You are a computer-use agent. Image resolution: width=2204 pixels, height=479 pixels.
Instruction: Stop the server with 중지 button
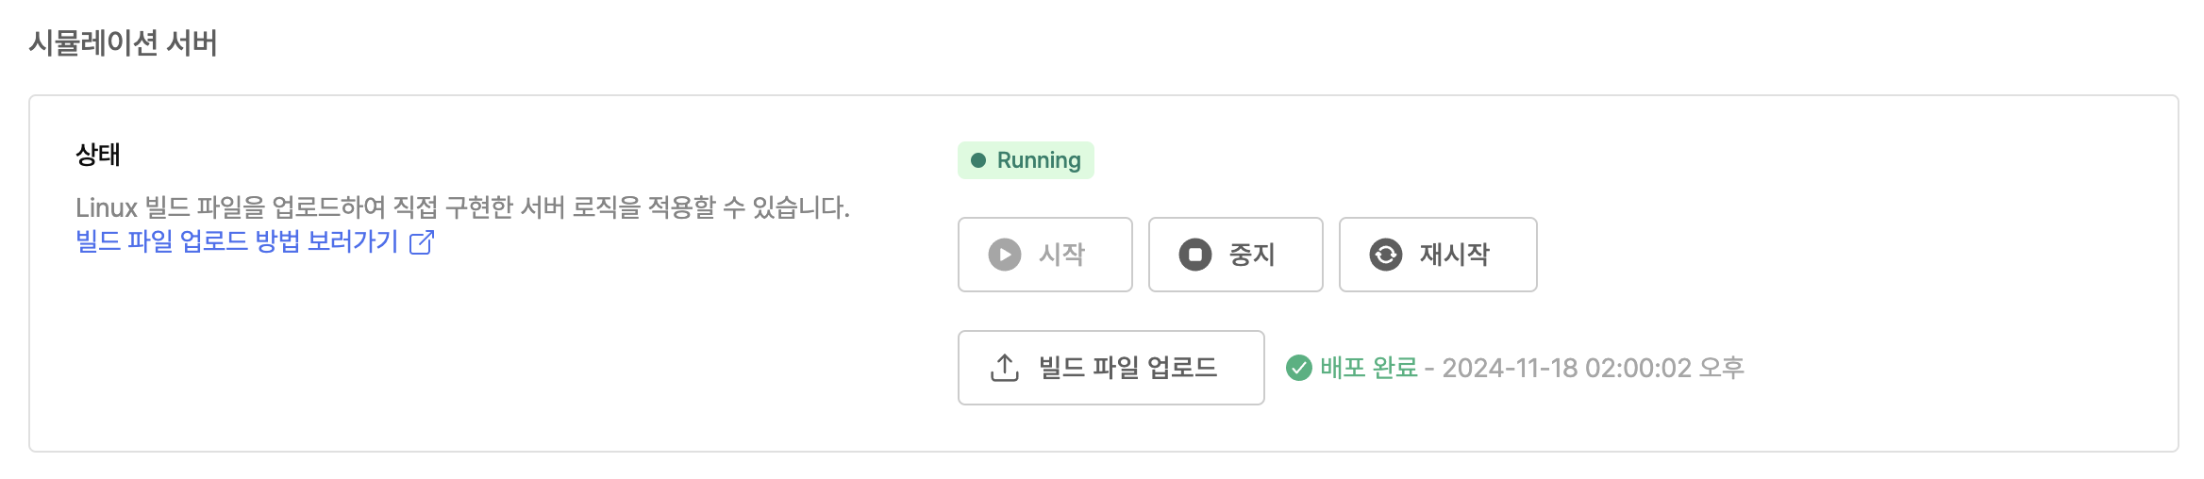(x=1236, y=255)
